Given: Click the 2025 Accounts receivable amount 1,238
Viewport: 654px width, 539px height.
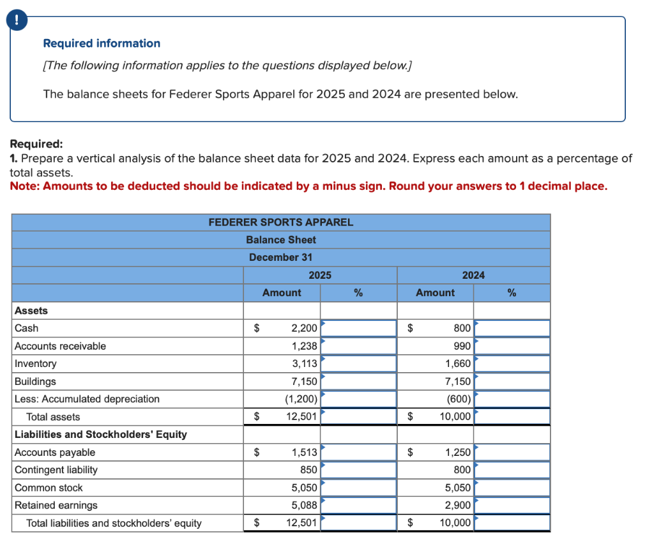Looking at the screenshot, I should [x=304, y=346].
